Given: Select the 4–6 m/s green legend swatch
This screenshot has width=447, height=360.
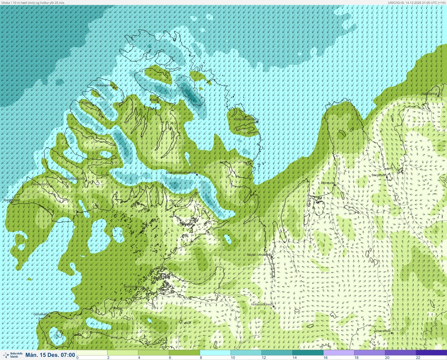Looking at the screenshot, I should pyautogui.click(x=154, y=353).
